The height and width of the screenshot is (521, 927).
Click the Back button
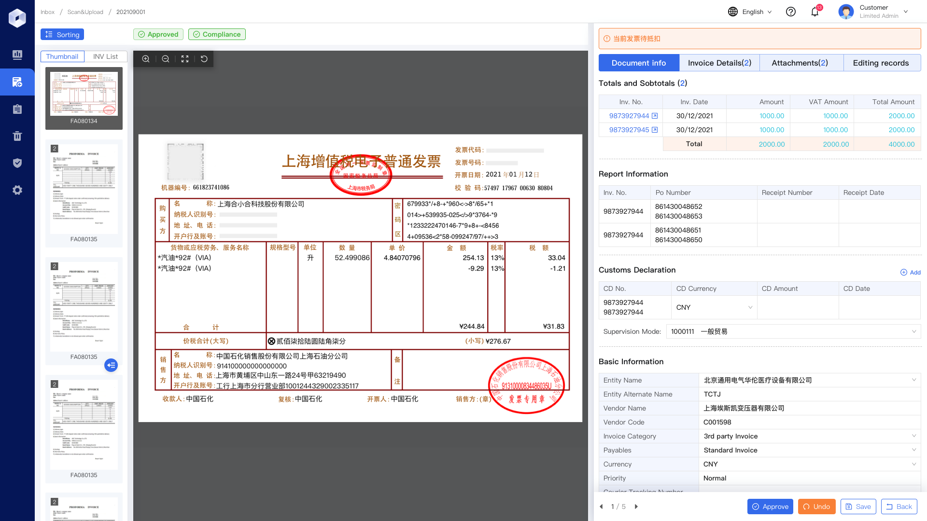click(x=899, y=507)
